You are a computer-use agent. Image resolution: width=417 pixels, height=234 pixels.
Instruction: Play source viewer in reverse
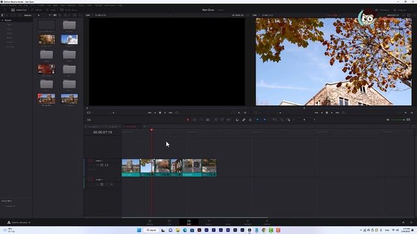155,112
